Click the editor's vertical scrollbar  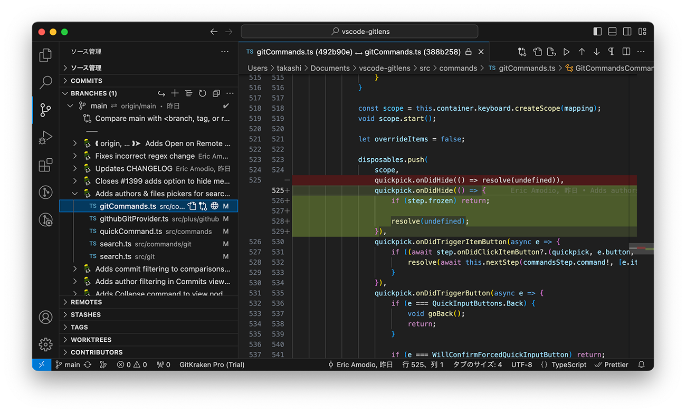[642, 248]
